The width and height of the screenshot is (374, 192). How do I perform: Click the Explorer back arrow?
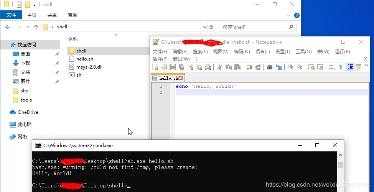[x=8, y=27]
